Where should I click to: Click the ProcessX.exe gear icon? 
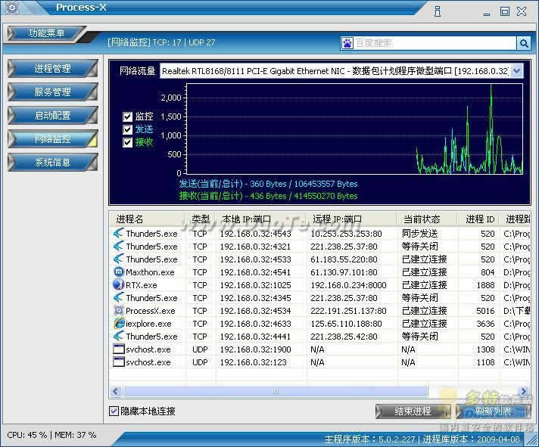(x=119, y=311)
